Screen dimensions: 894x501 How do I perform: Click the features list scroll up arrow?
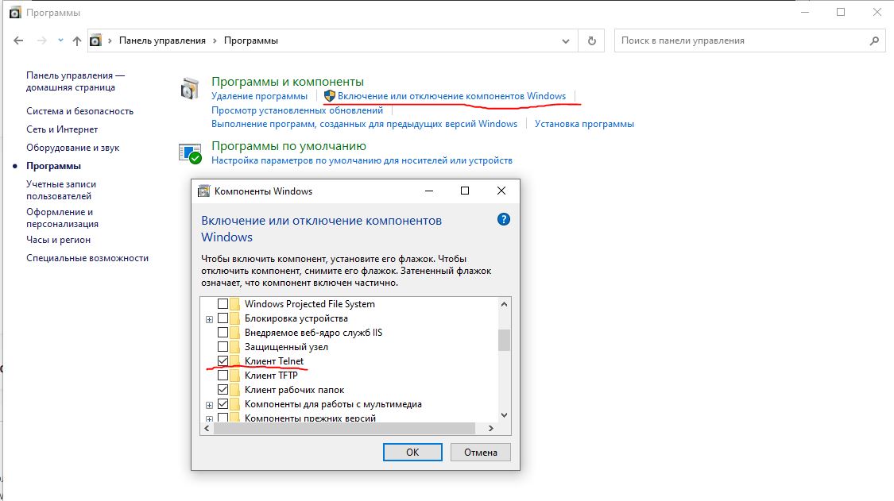point(504,304)
